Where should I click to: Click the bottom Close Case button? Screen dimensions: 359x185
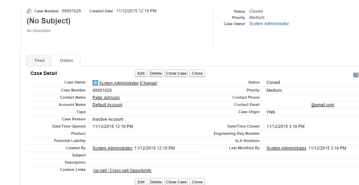coord(176,182)
